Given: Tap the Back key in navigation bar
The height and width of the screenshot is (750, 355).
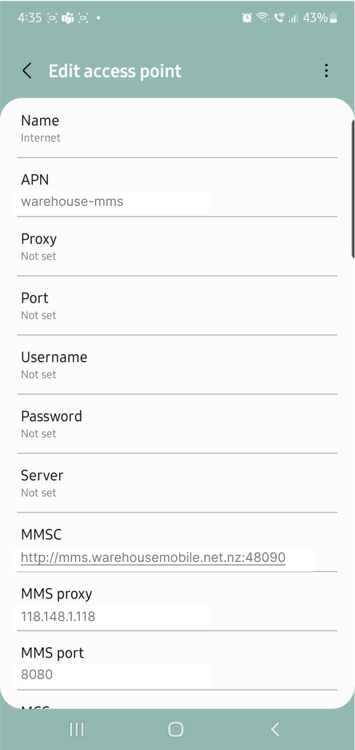Looking at the screenshot, I should click(275, 729).
